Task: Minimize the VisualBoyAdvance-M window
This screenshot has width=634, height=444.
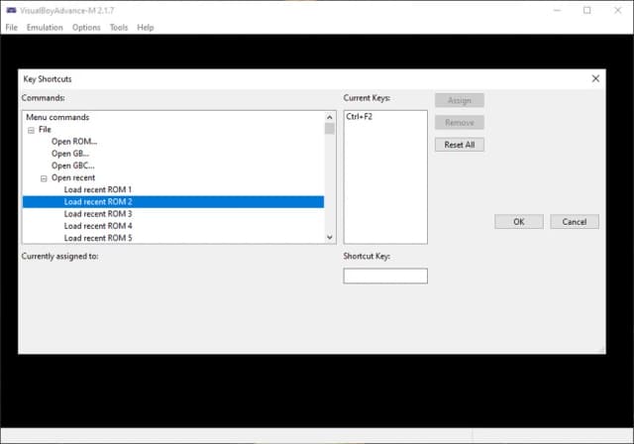Action: tap(557, 11)
